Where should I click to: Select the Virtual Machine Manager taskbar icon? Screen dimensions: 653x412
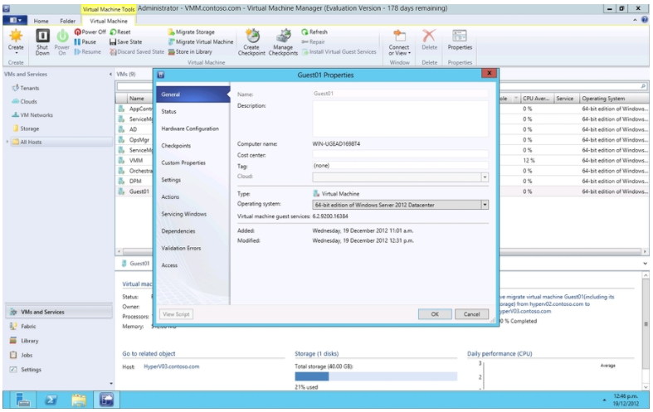[106, 400]
